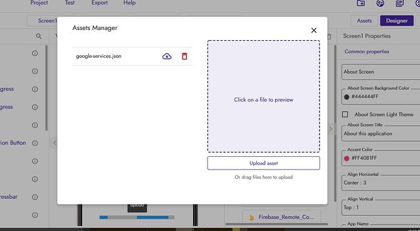Open the Assets button in top bar
420x231 pixels.
[364, 21]
